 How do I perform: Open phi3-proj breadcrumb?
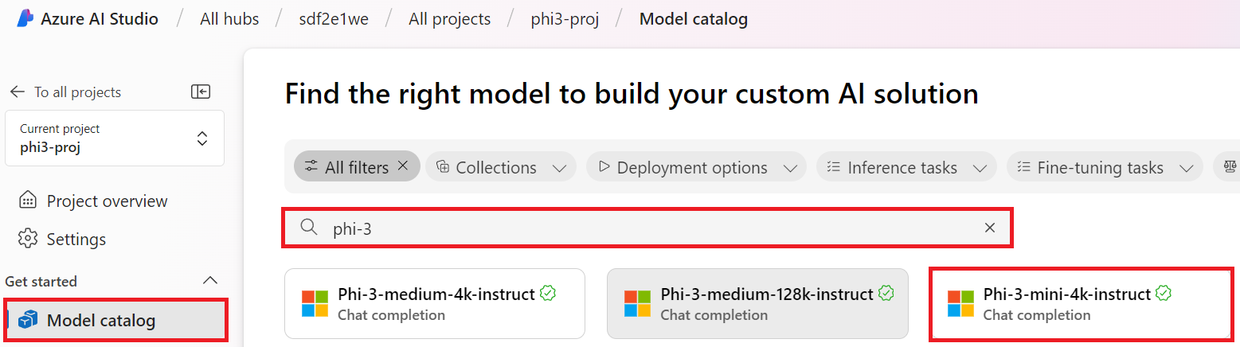click(x=565, y=19)
